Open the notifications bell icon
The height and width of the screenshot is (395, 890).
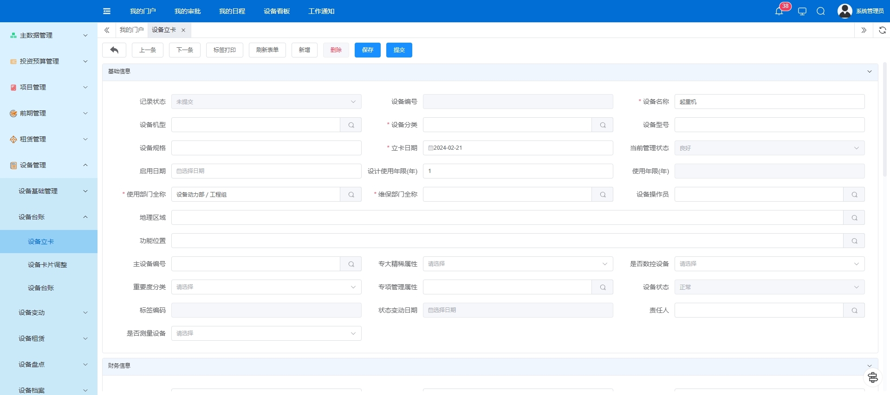779,11
